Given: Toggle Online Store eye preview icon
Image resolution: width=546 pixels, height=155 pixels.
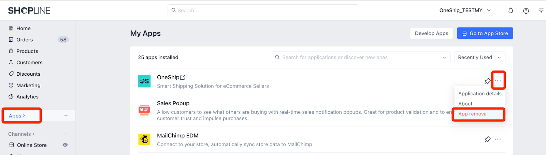Looking at the screenshot, I should pos(65,145).
